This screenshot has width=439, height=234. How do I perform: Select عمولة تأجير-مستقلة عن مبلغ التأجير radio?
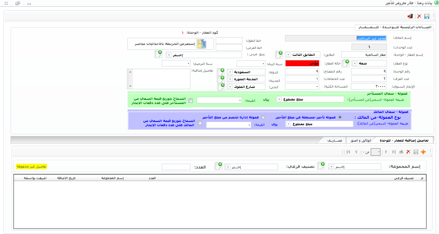point(340,117)
